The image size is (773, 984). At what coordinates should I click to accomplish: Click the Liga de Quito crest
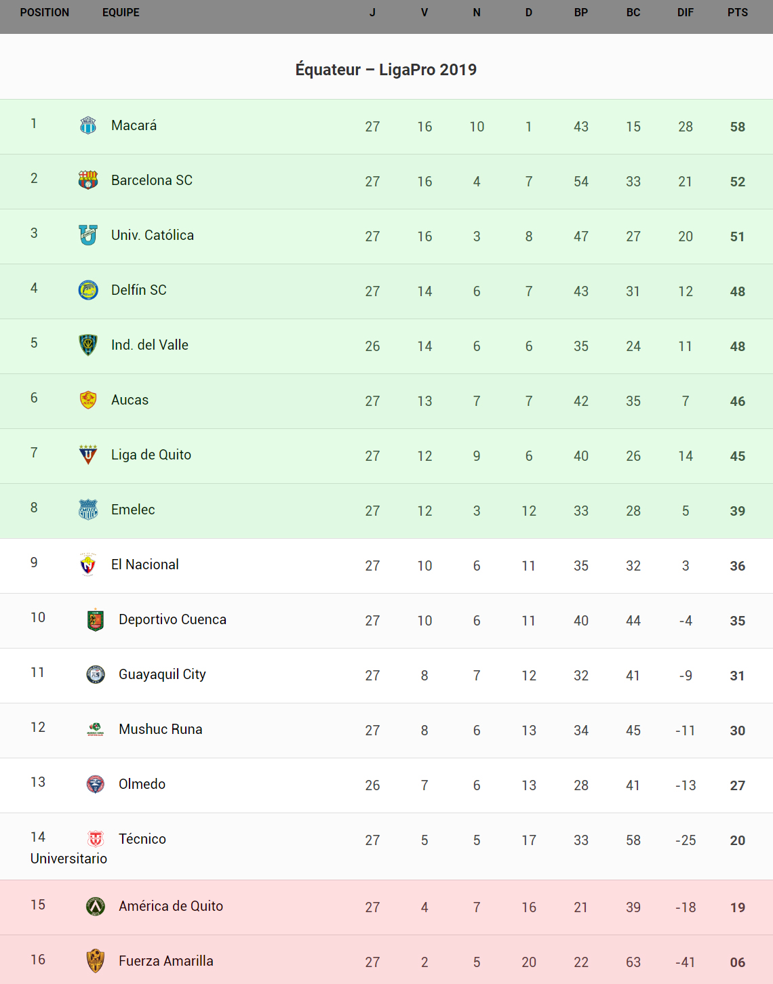(88, 455)
